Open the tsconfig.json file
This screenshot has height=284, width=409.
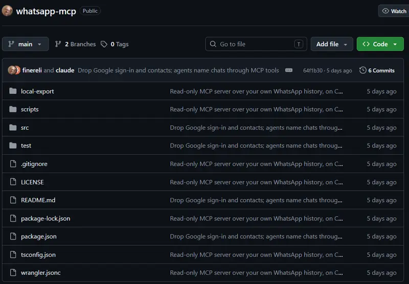pyautogui.click(x=38, y=255)
